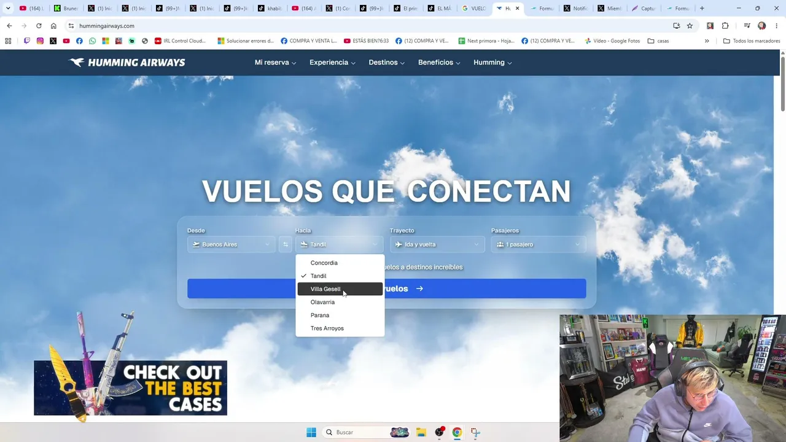786x442 pixels.
Task: Click the swap origin and destination icon
Action: click(285, 244)
